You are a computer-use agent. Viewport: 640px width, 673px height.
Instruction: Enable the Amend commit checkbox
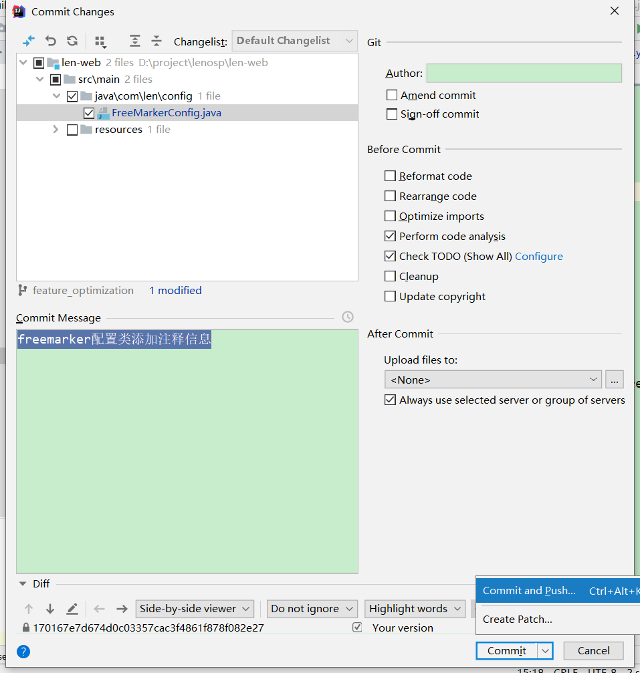pyautogui.click(x=392, y=96)
